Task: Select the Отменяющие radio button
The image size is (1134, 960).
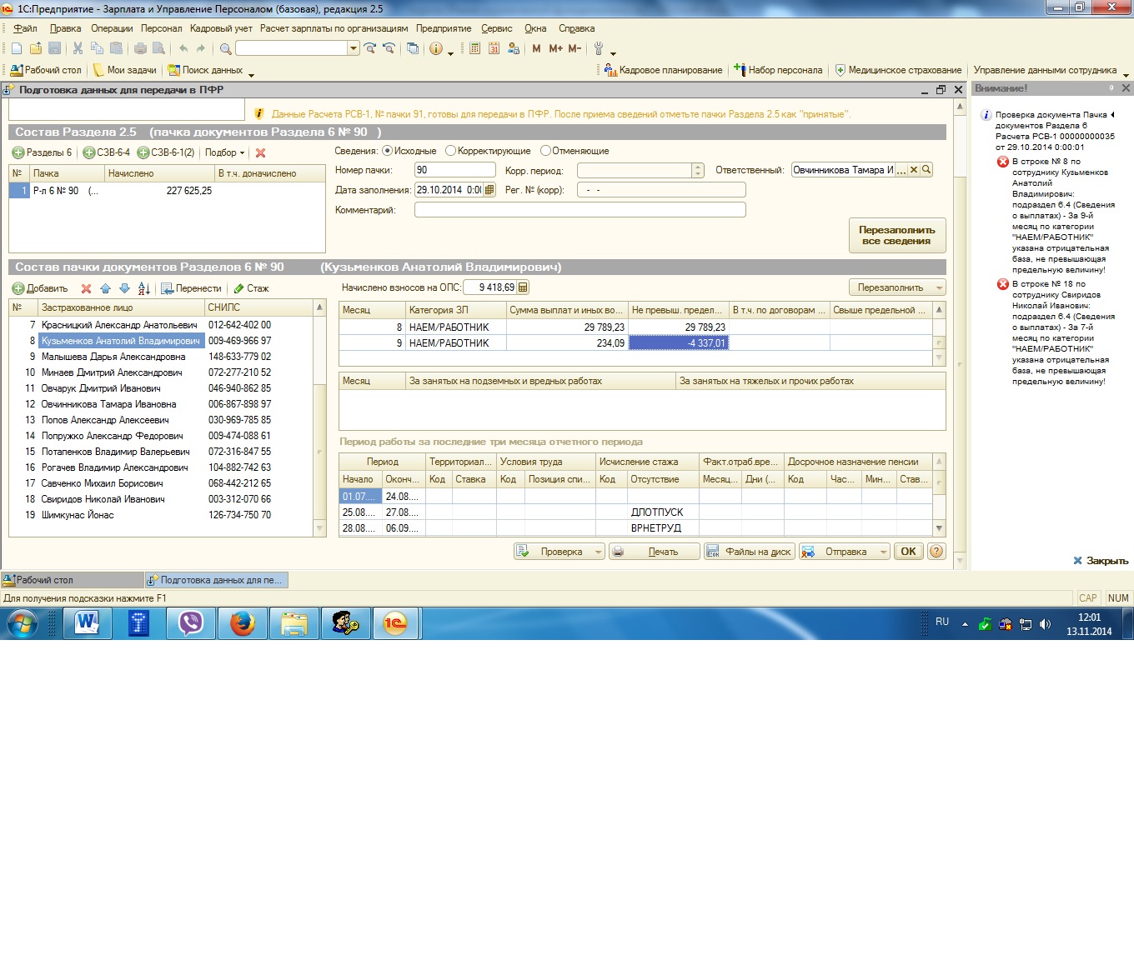Action: [545, 151]
